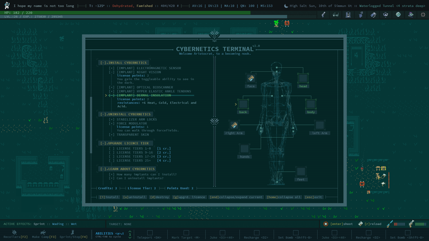This screenshot has width=429, height=241.
Task: Collapse the NIGHT VISION implant entry
Action: (112, 72)
